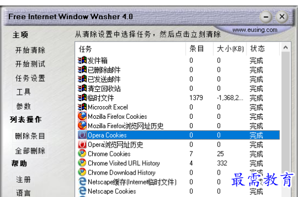Select the 已发送邮件 task text
Image resolution: width=298 pixels, height=197 pixels.
tap(104, 79)
